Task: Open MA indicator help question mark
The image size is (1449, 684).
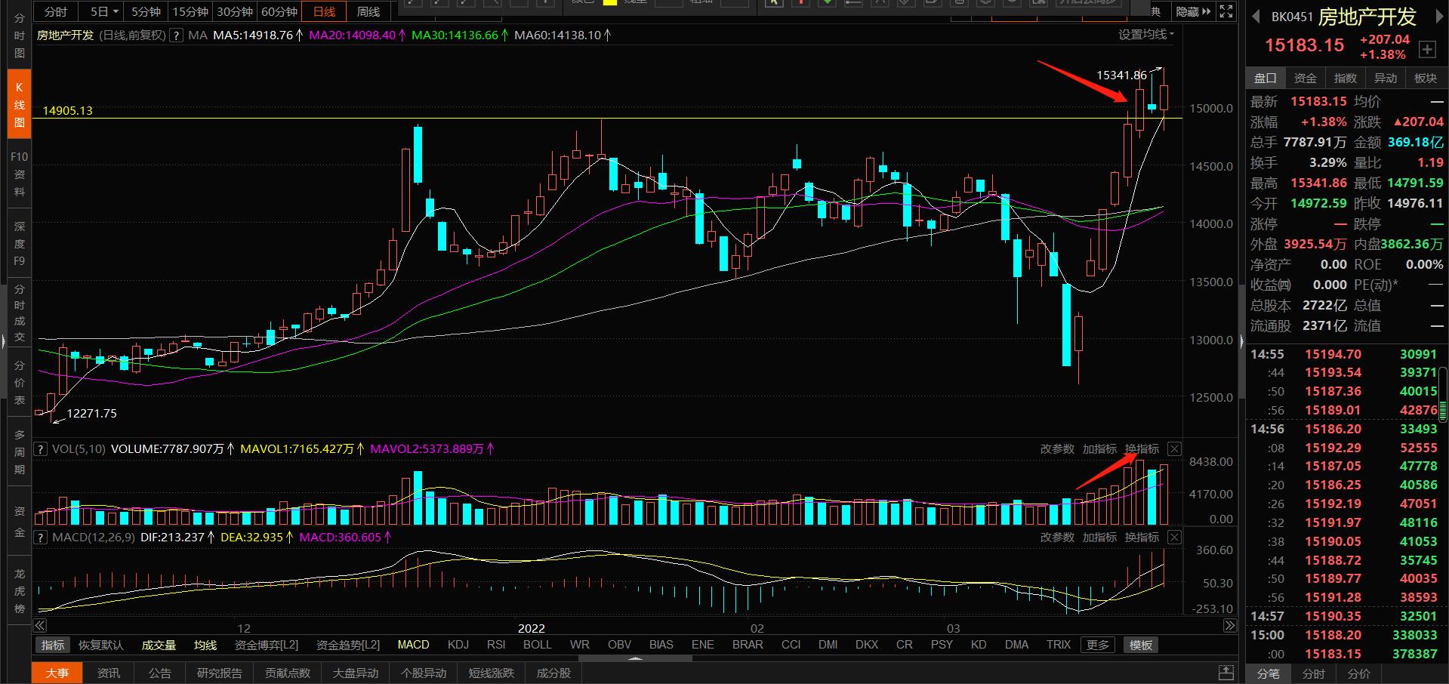Action: [176, 35]
